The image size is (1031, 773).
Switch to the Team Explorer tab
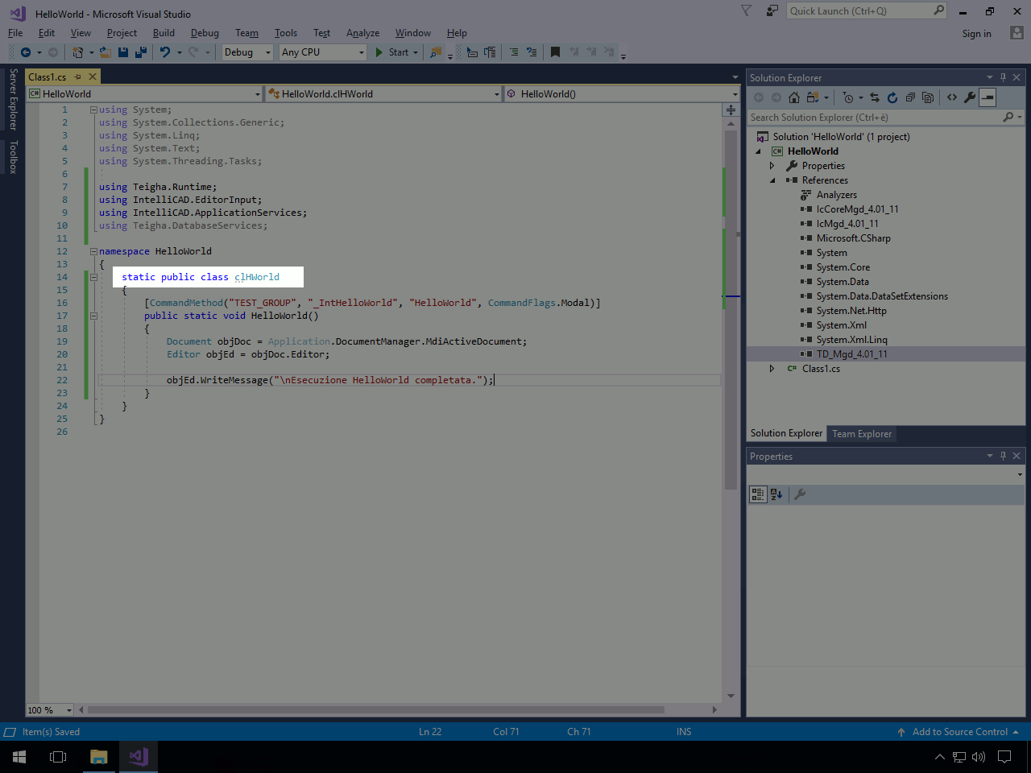(x=862, y=434)
